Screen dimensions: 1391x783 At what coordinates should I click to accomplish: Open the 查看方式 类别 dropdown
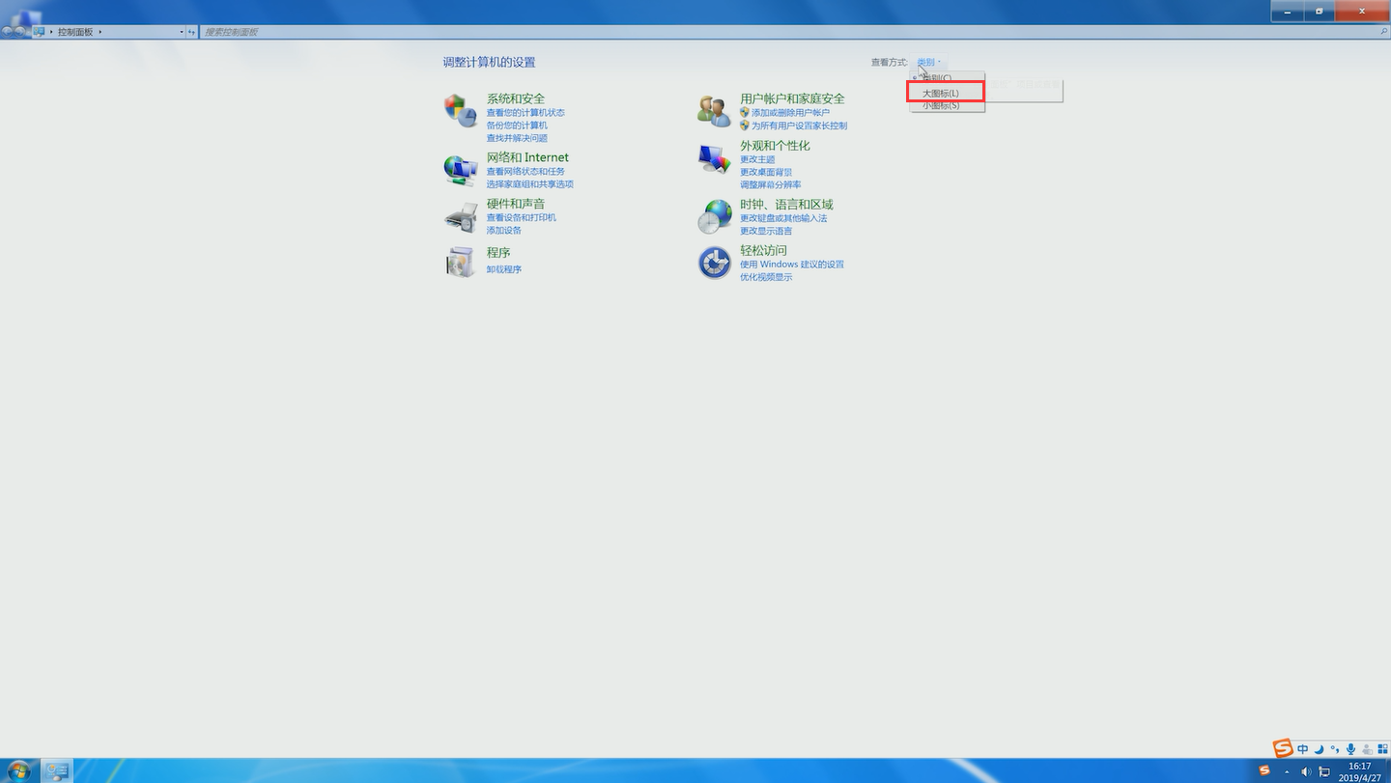[x=928, y=62]
